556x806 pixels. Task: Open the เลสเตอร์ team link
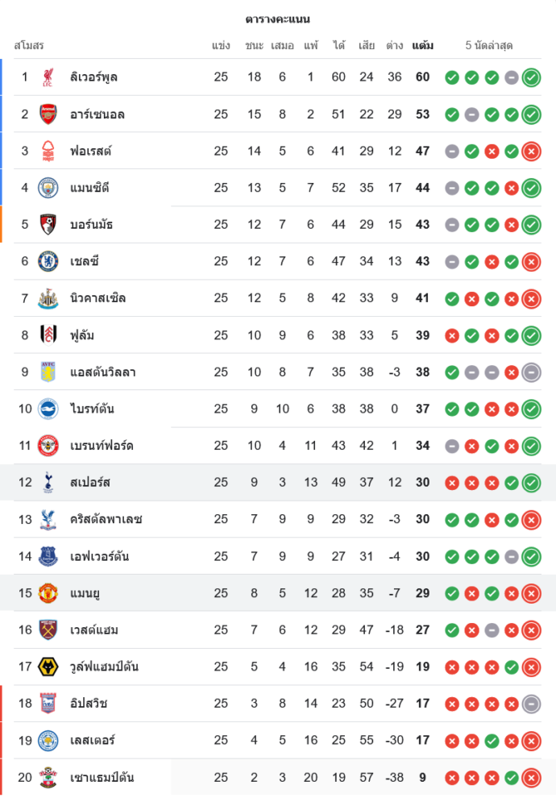(x=93, y=741)
